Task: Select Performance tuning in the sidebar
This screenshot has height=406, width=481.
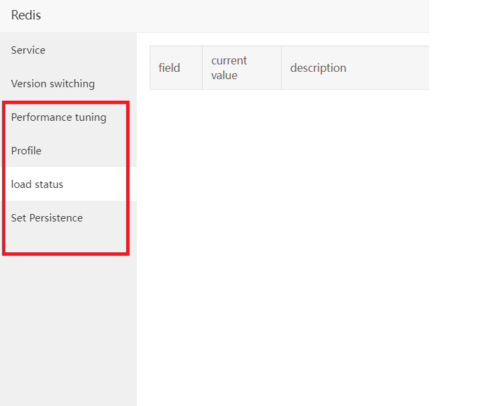Action: [x=59, y=117]
